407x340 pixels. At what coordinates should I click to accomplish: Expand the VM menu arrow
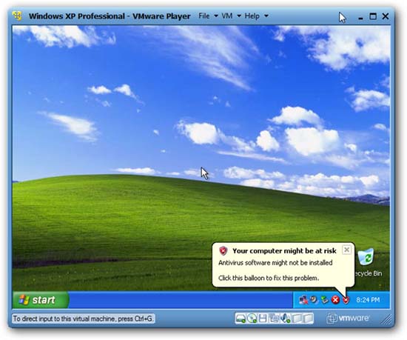(x=239, y=16)
